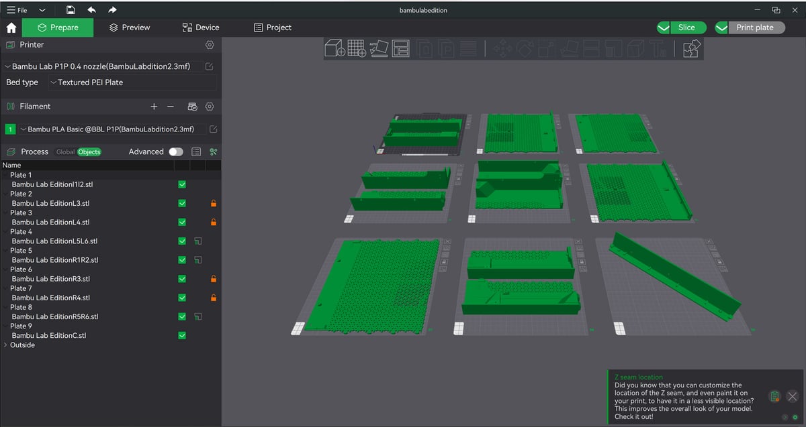The image size is (806, 427).
Task: Uncheck printable for Bambu Lab EditionL5L6.stl
Action: tap(182, 241)
